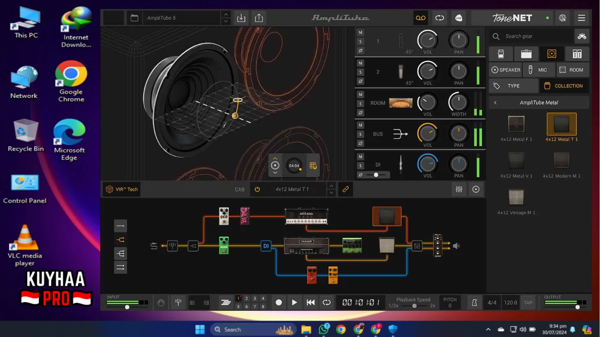Switch to the rack gear tab
The image size is (600, 337).
[577, 54]
